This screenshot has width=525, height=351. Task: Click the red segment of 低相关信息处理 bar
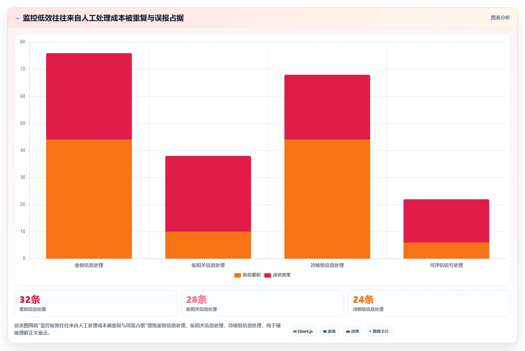coord(208,194)
